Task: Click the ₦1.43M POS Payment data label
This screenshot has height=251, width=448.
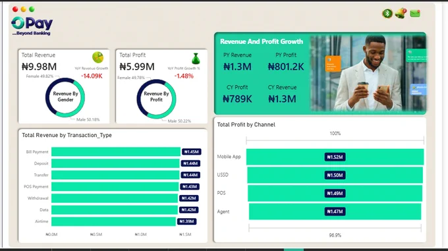Action: pos(190,186)
